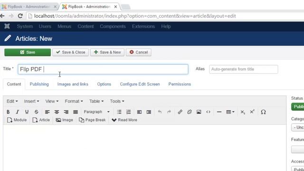The image size is (304, 171).
Task: Focus the Title input field
Action: 103,69
